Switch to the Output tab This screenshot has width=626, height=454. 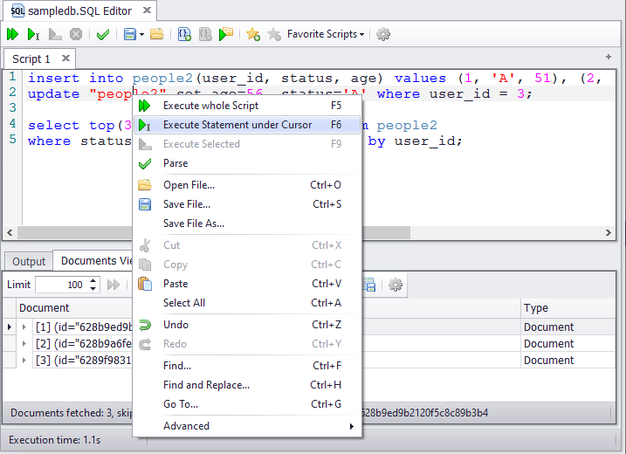coord(29,262)
